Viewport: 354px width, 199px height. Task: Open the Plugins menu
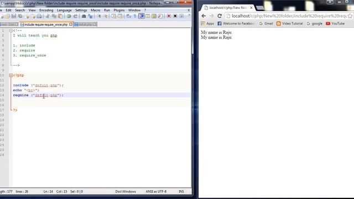pyautogui.click(x=119, y=10)
